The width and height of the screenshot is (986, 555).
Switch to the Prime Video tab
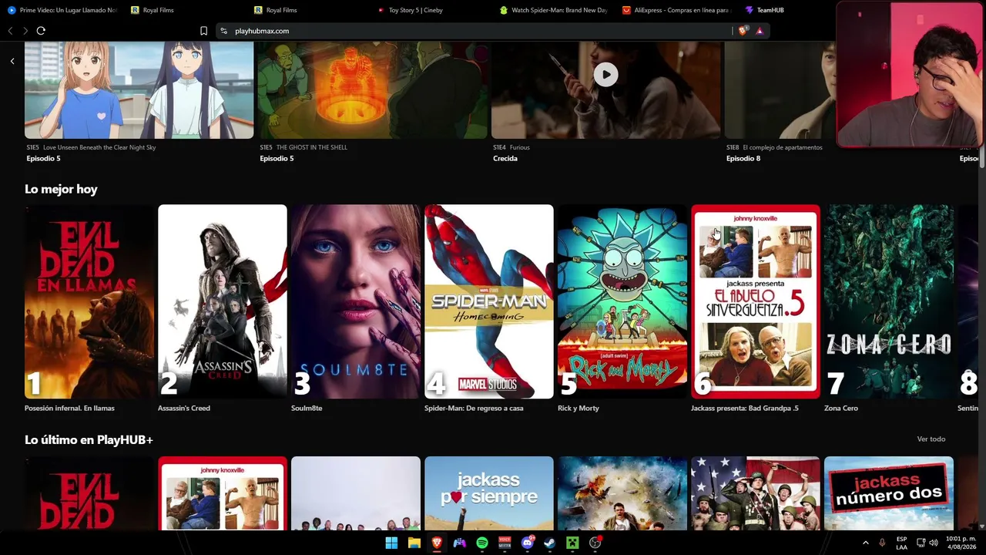click(x=62, y=10)
